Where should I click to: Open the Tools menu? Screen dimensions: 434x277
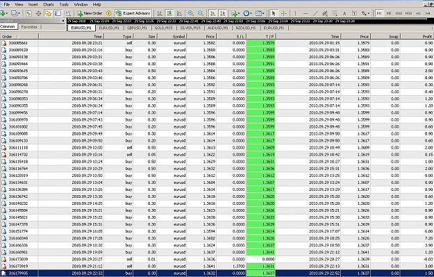coord(64,4)
